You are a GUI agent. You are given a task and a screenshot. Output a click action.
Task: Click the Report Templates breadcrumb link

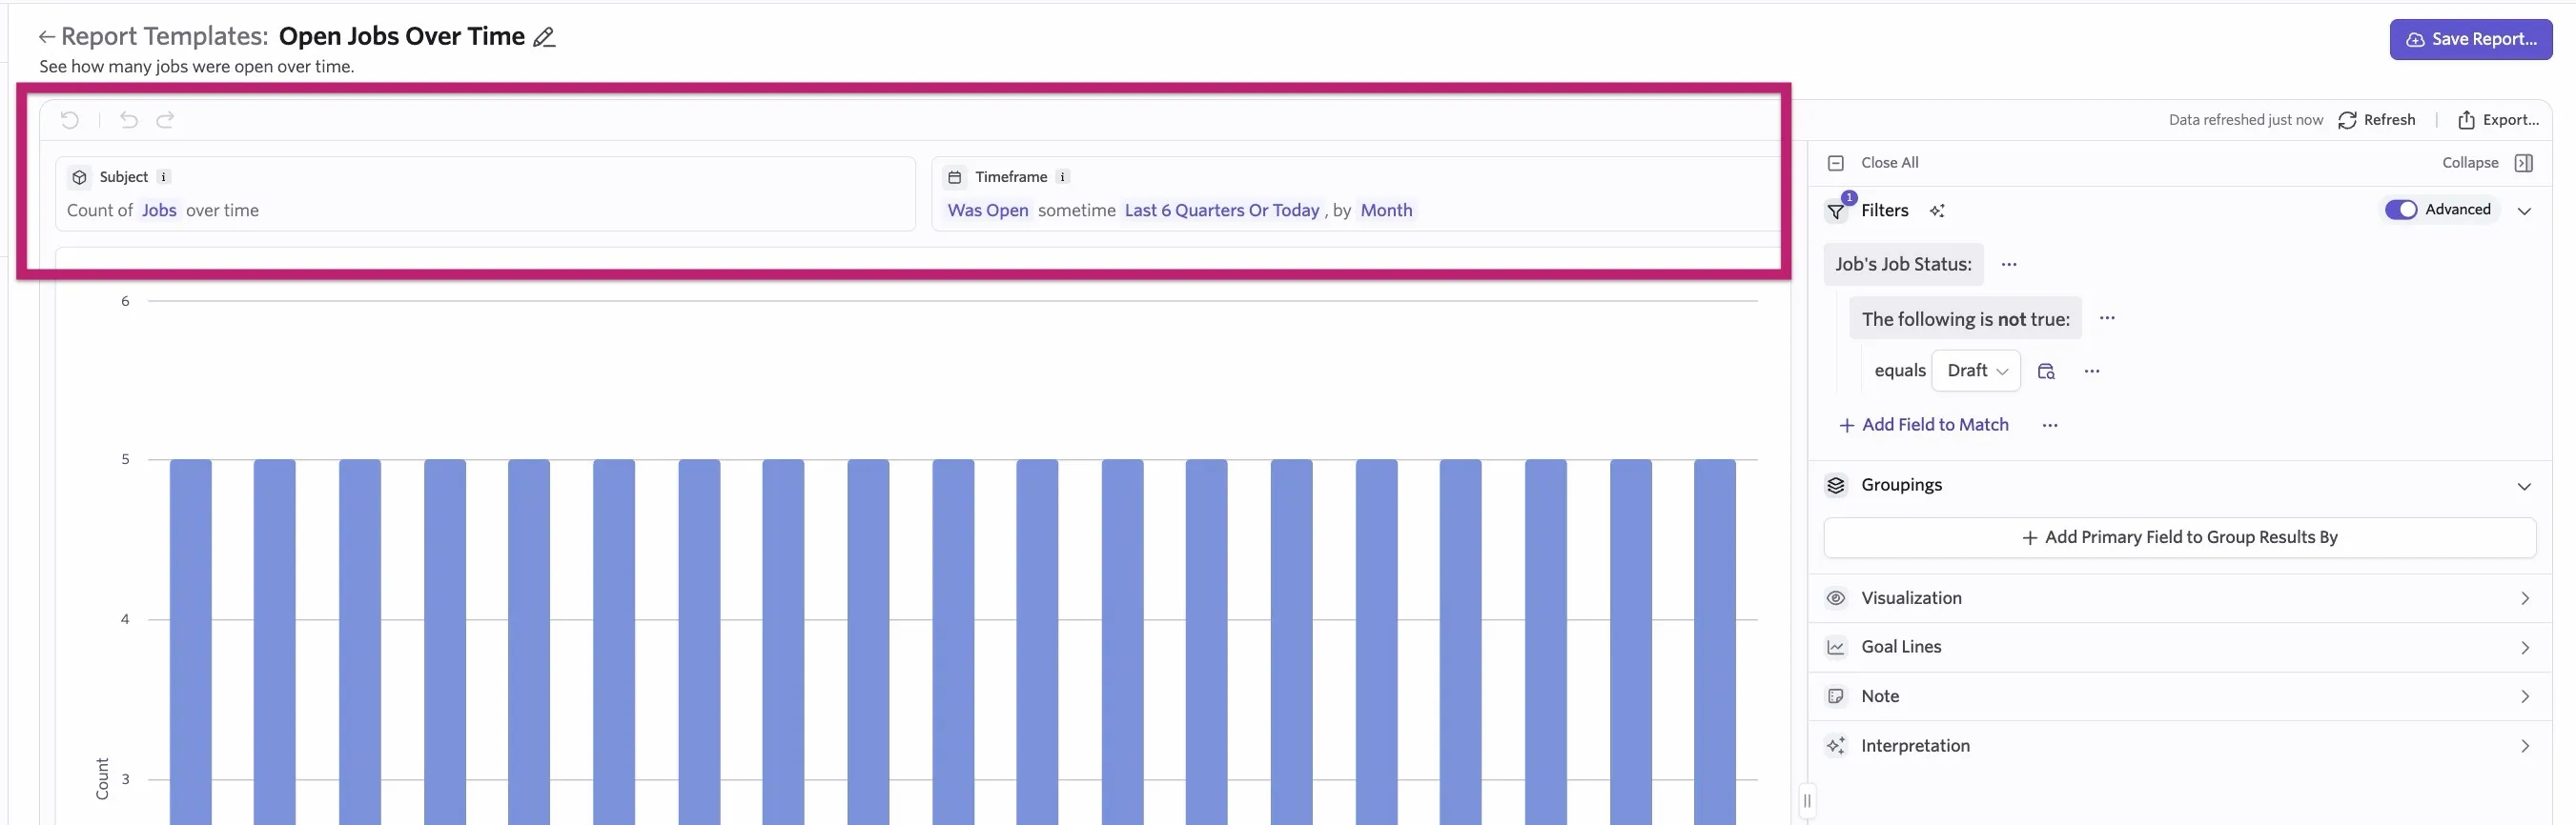[164, 37]
